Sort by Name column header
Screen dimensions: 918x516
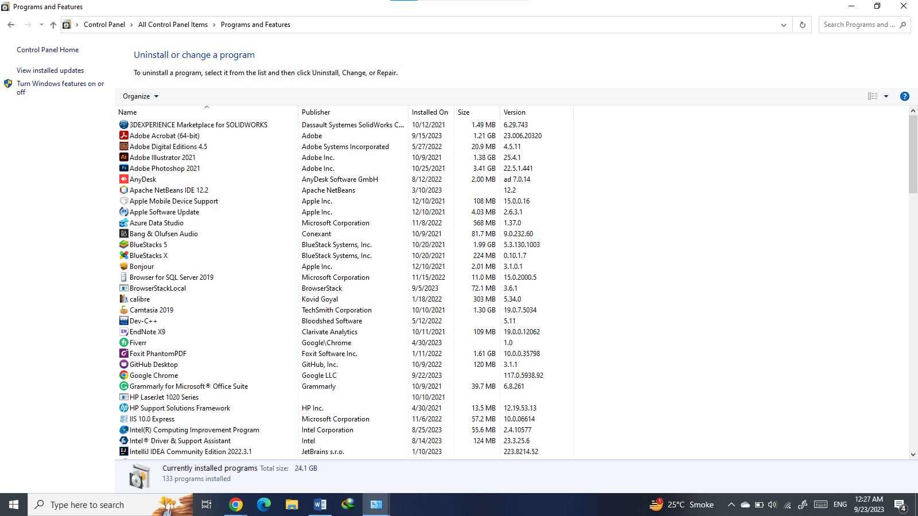coord(207,112)
